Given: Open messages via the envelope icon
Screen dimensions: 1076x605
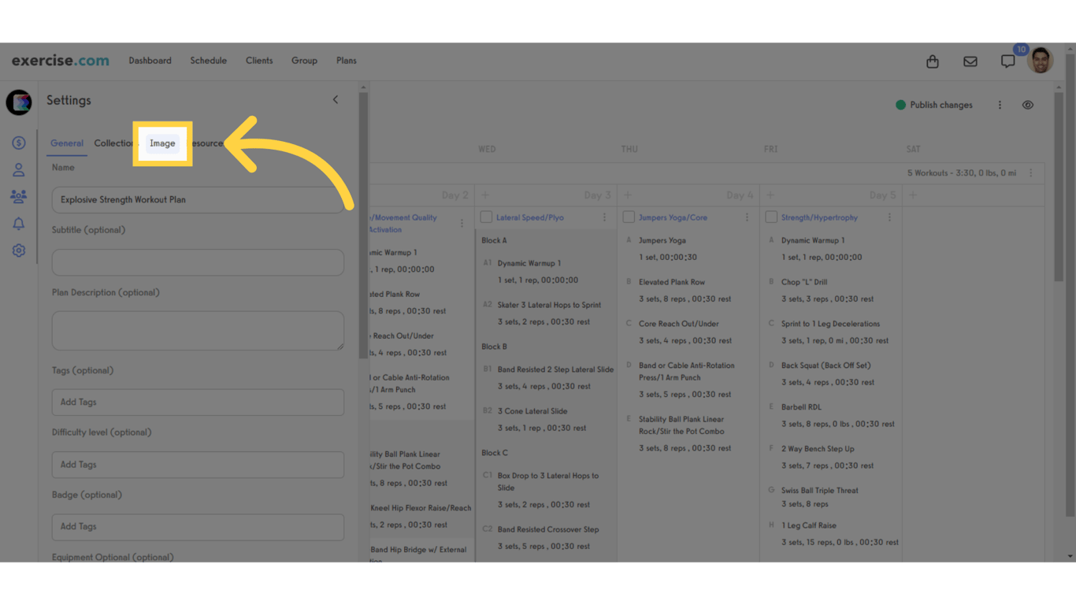Looking at the screenshot, I should click(x=970, y=61).
